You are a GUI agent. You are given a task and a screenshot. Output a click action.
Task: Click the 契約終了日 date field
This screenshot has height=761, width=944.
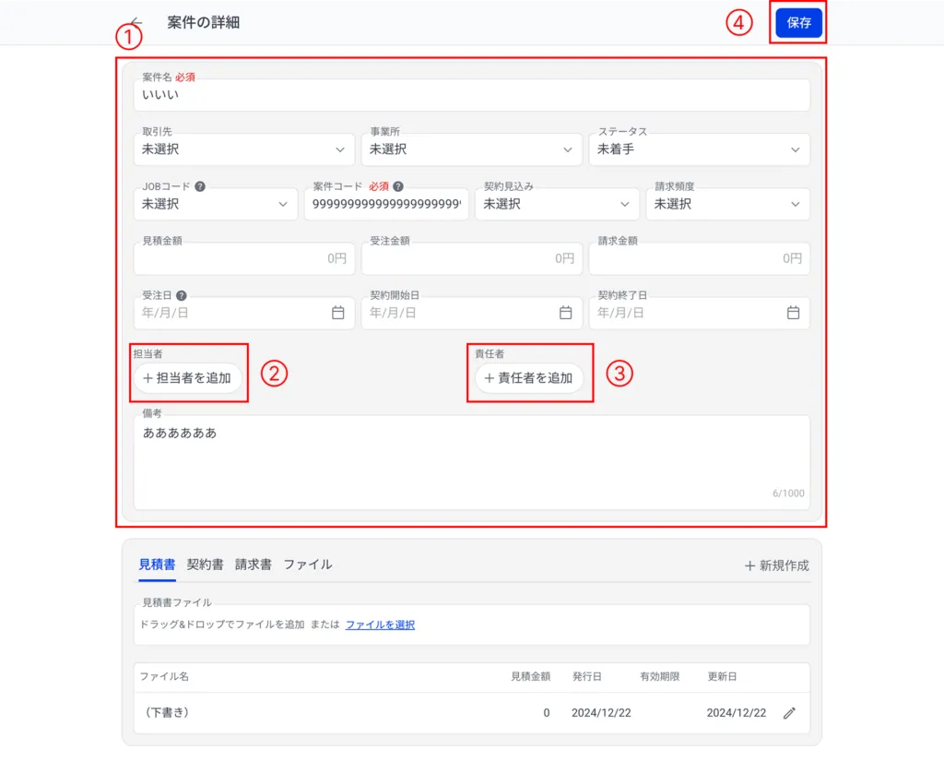coord(699,313)
